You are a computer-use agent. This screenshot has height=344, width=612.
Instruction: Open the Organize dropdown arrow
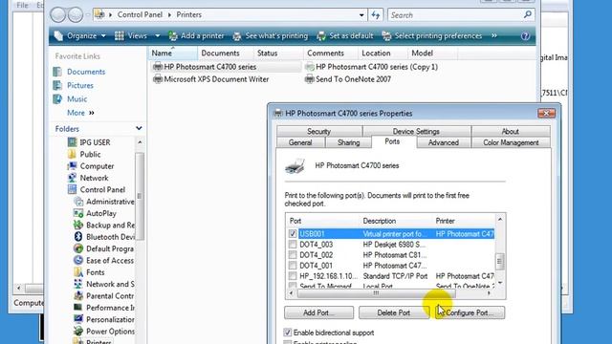tap(103, 36)
